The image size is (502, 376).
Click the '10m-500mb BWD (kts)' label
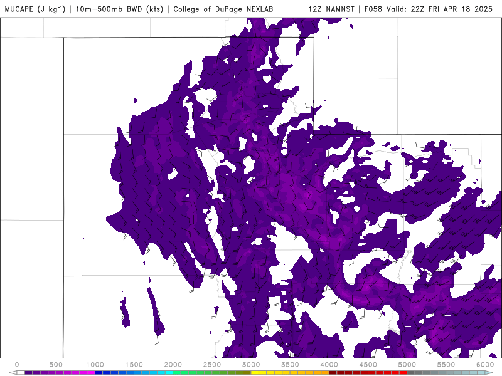tap(119, 9)
